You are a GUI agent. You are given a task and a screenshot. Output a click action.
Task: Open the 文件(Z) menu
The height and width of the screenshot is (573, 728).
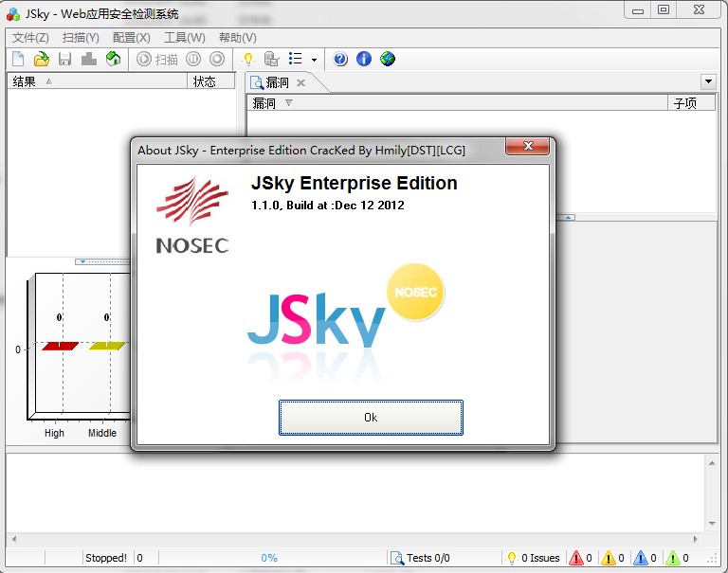(30, 38)
